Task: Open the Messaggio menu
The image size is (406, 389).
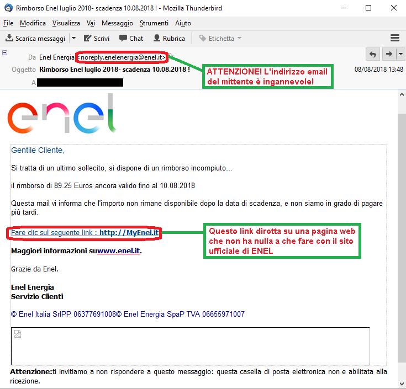Action: 117,23
